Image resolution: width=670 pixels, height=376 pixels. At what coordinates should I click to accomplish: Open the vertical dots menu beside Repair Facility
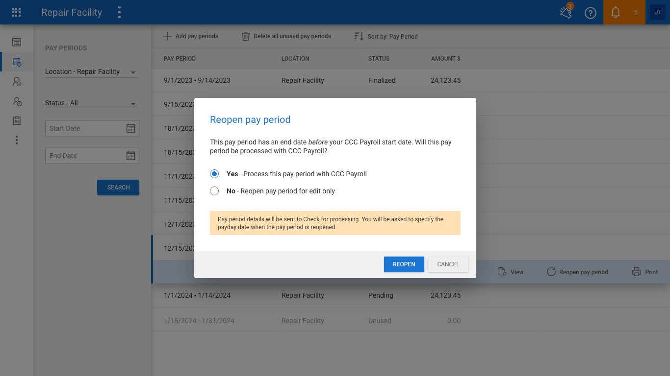click(x=119, y=12)
